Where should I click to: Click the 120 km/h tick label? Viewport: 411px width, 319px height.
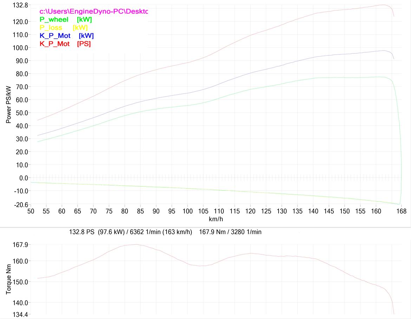click(250, 211)
